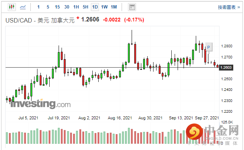Select the 1W weekly timeframe

point(104,7)
